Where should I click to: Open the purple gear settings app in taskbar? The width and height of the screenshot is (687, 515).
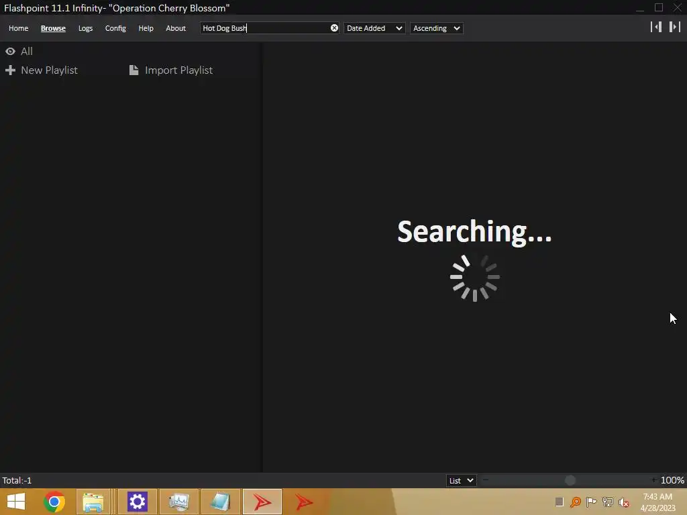point(137,502)
